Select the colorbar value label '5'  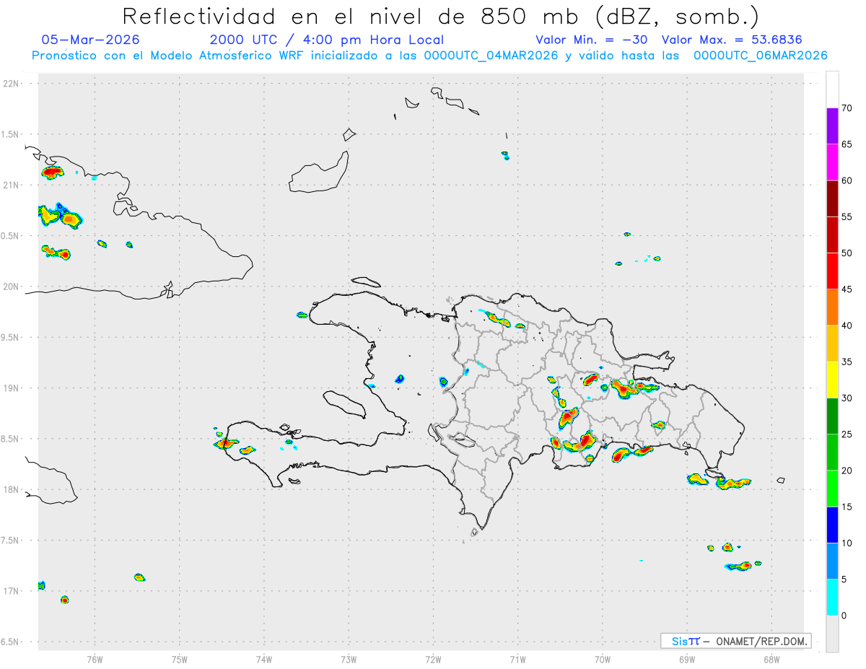pos(844,580)
